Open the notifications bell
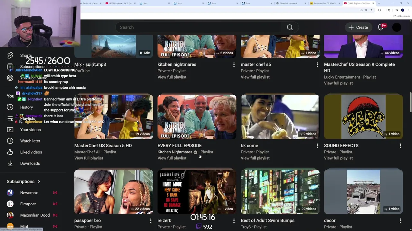The width and height of the screenshot is (412, 231). (380, 28)
